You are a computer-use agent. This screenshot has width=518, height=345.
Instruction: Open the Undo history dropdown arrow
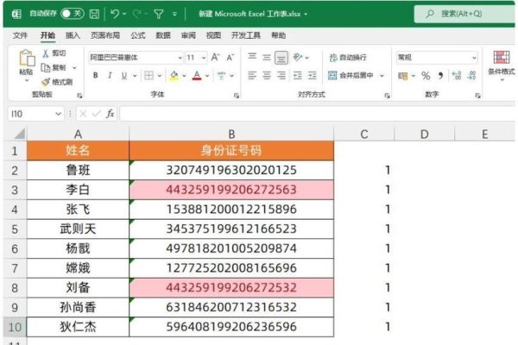click(x=124, y=14)
